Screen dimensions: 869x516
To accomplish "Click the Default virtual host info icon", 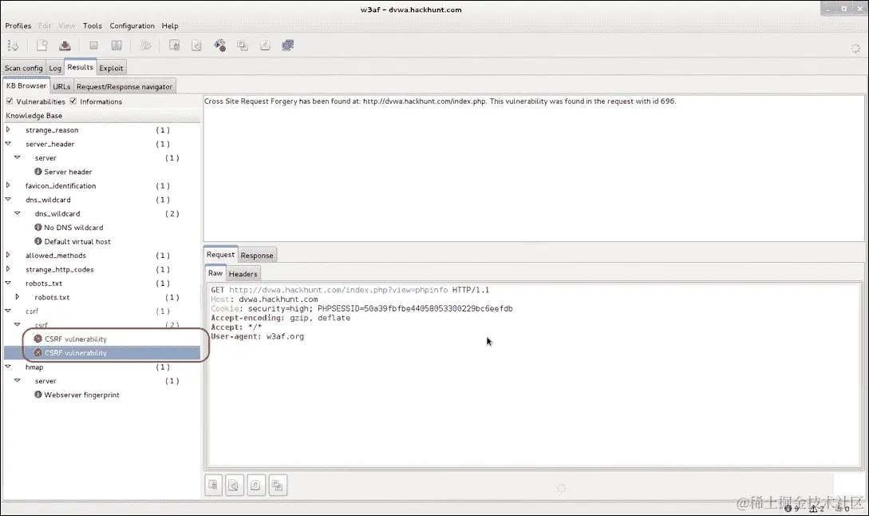I will point(38,240).
